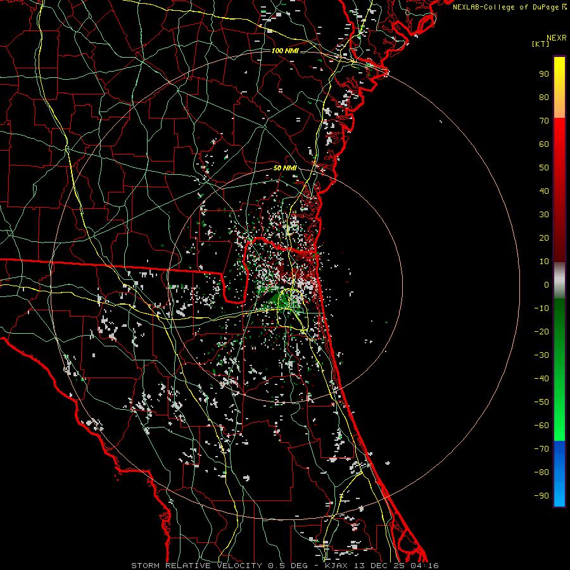Click the 04:16 timestamp in the caption
The image size is (570, 570).
(425, 565)
